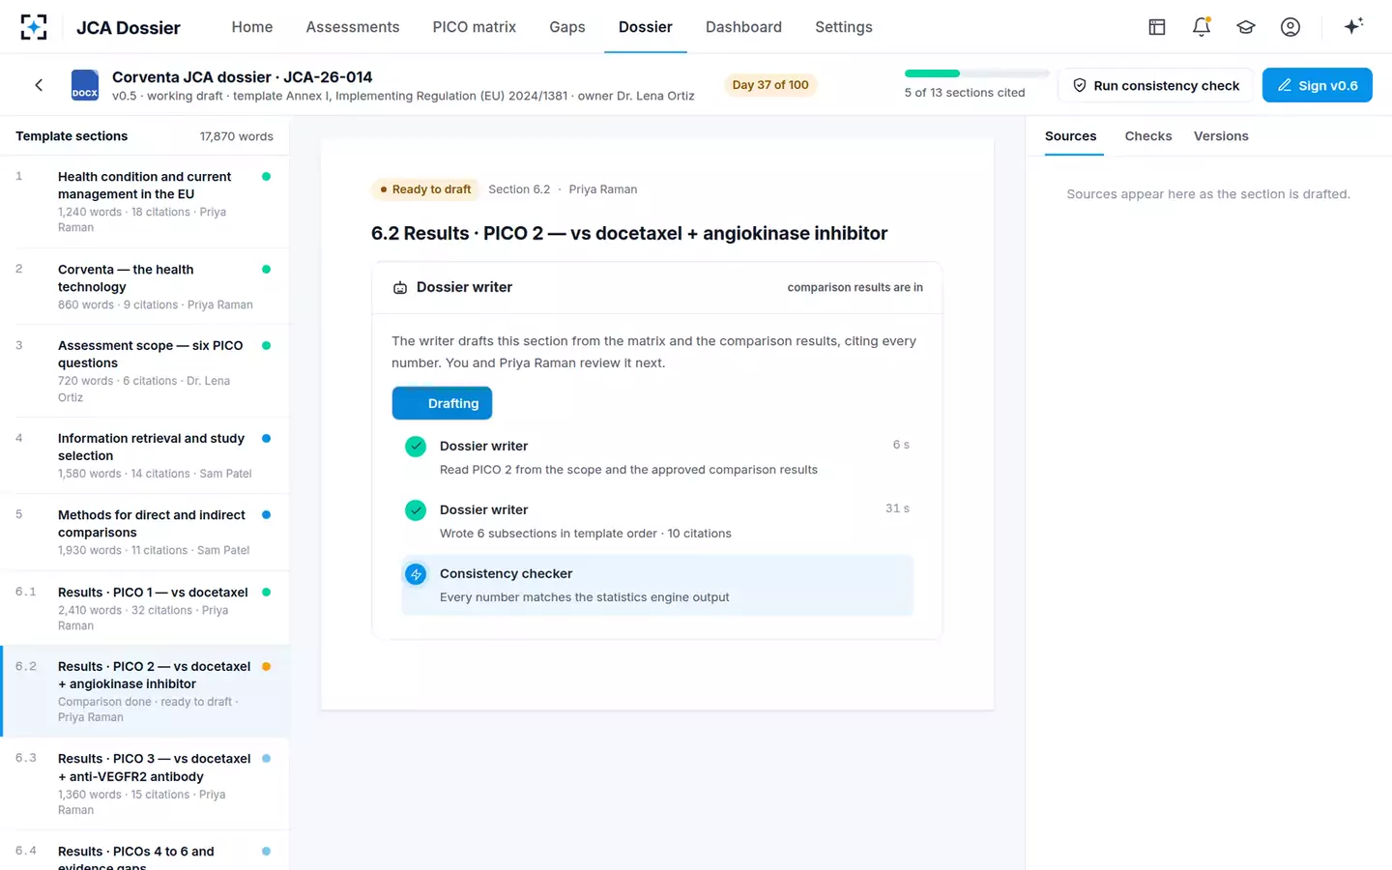Click the Sign v0.6 button
Image resolution: width=1392 pixels, height=870 pixels.
click(1318, 85)
